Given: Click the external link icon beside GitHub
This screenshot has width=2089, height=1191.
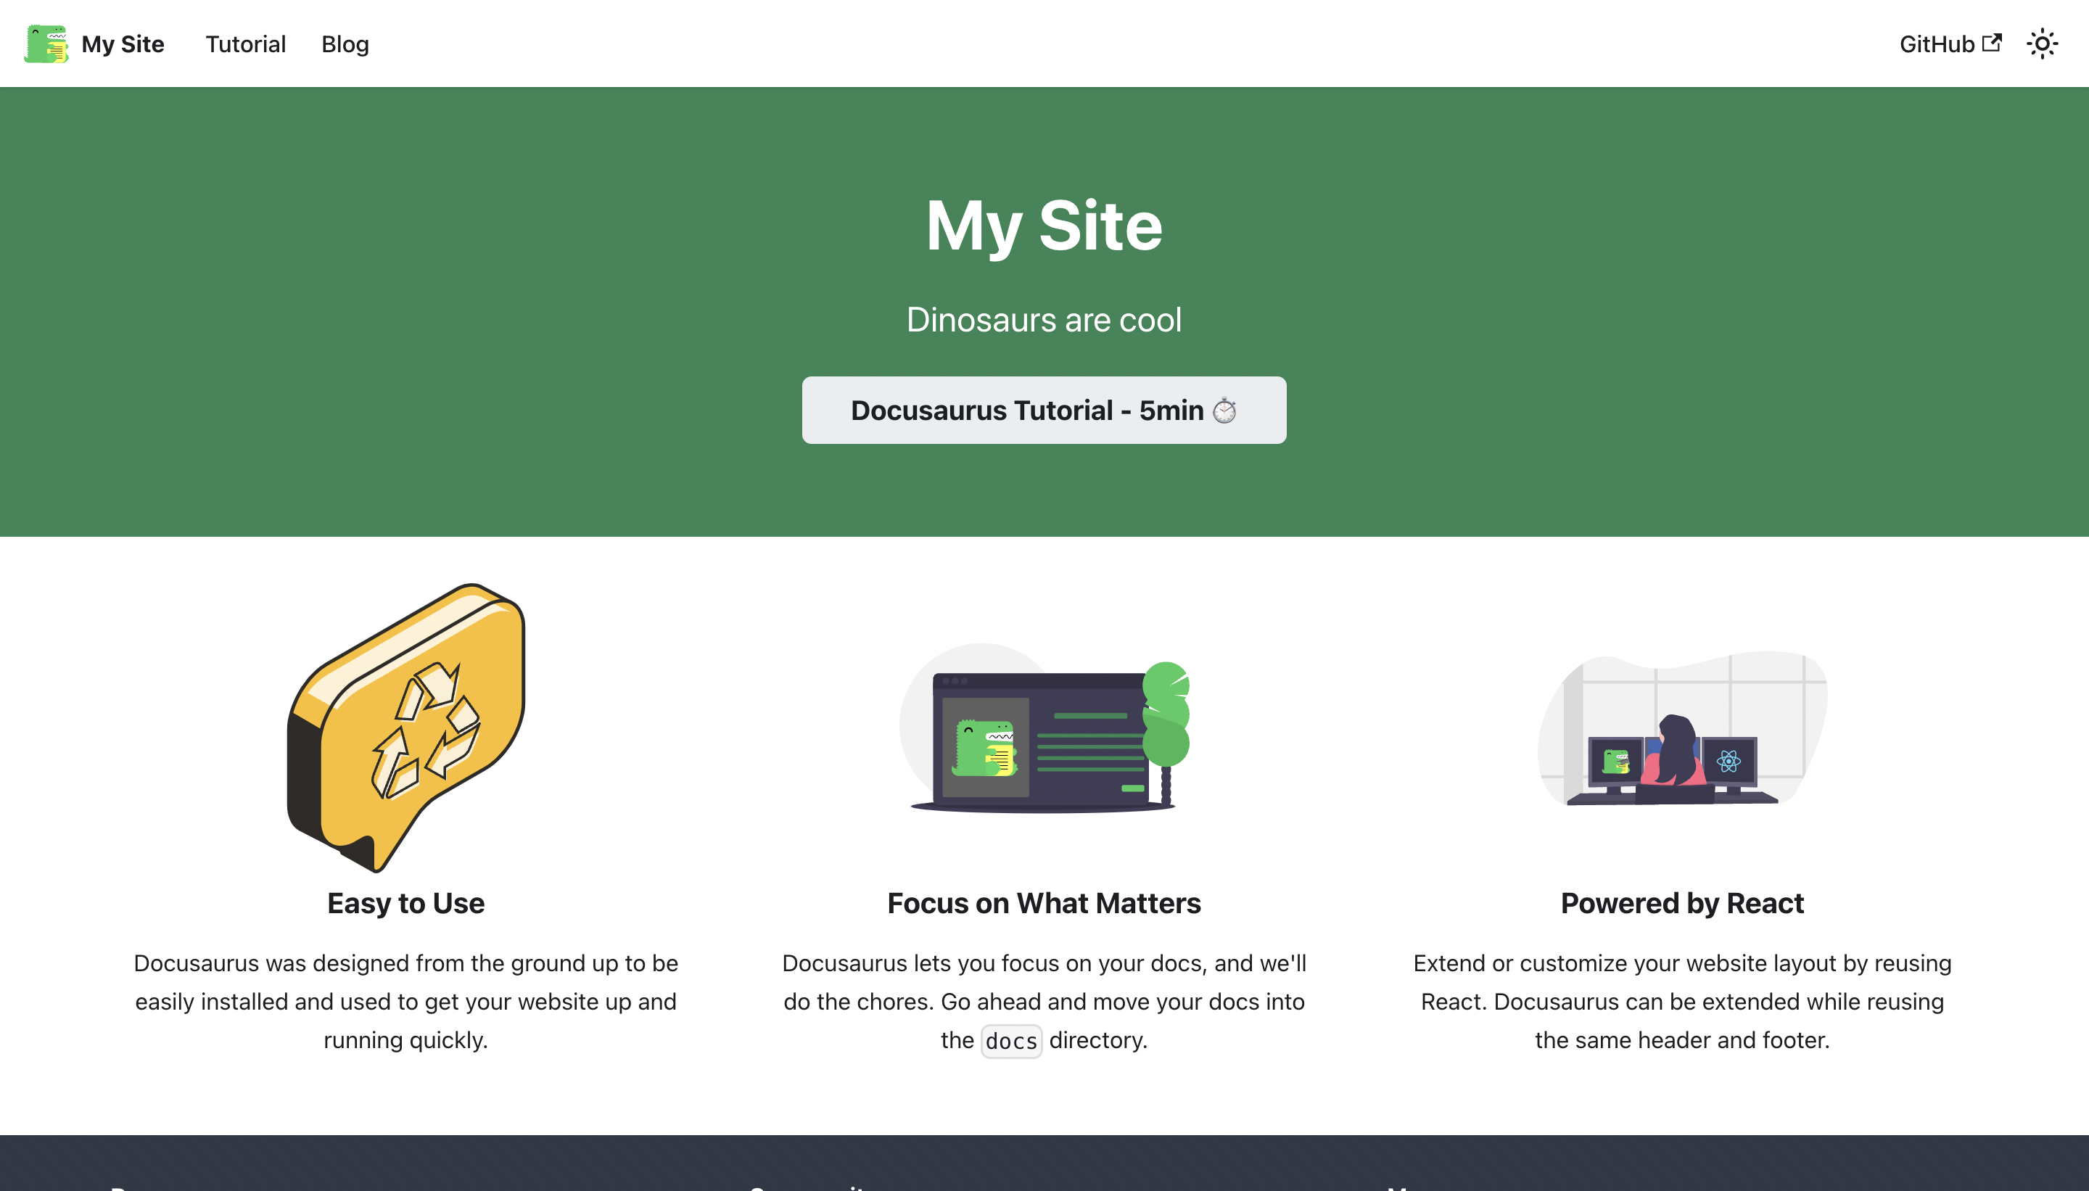Looking at the screenshot, I should [x=1992, y=43].
